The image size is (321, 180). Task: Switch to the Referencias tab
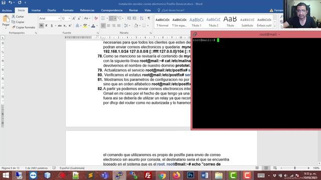pyautogui.click(x=87, y=10)
